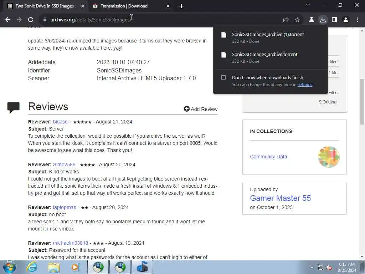Click file icon for SonicSSDImages_archive (1).torrent
365x274 pixels.
click(x=223, y=35)
